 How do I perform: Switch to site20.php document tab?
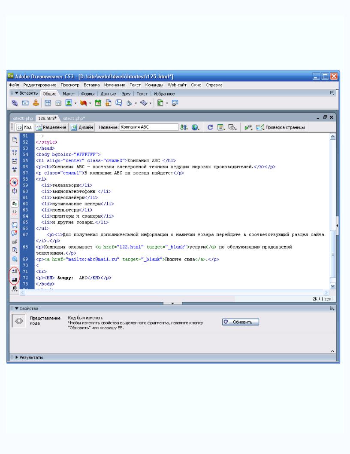pos(23,118)
